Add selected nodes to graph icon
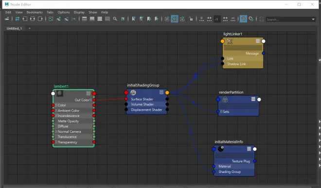The height and width of the screenshot is (188, 321). pos(58,19)
